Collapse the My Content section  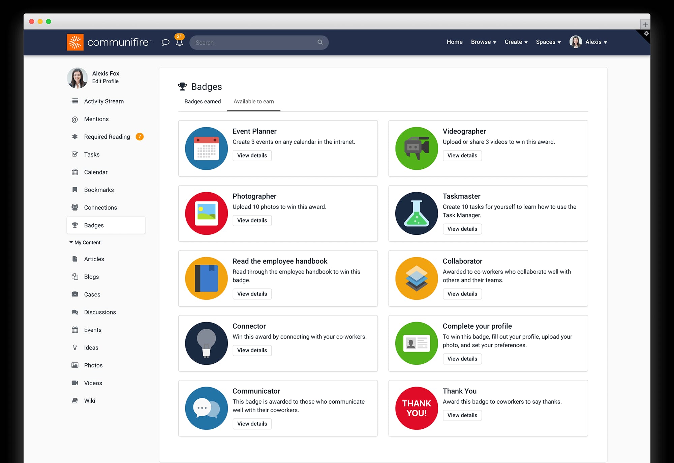[x=71, y=242]
